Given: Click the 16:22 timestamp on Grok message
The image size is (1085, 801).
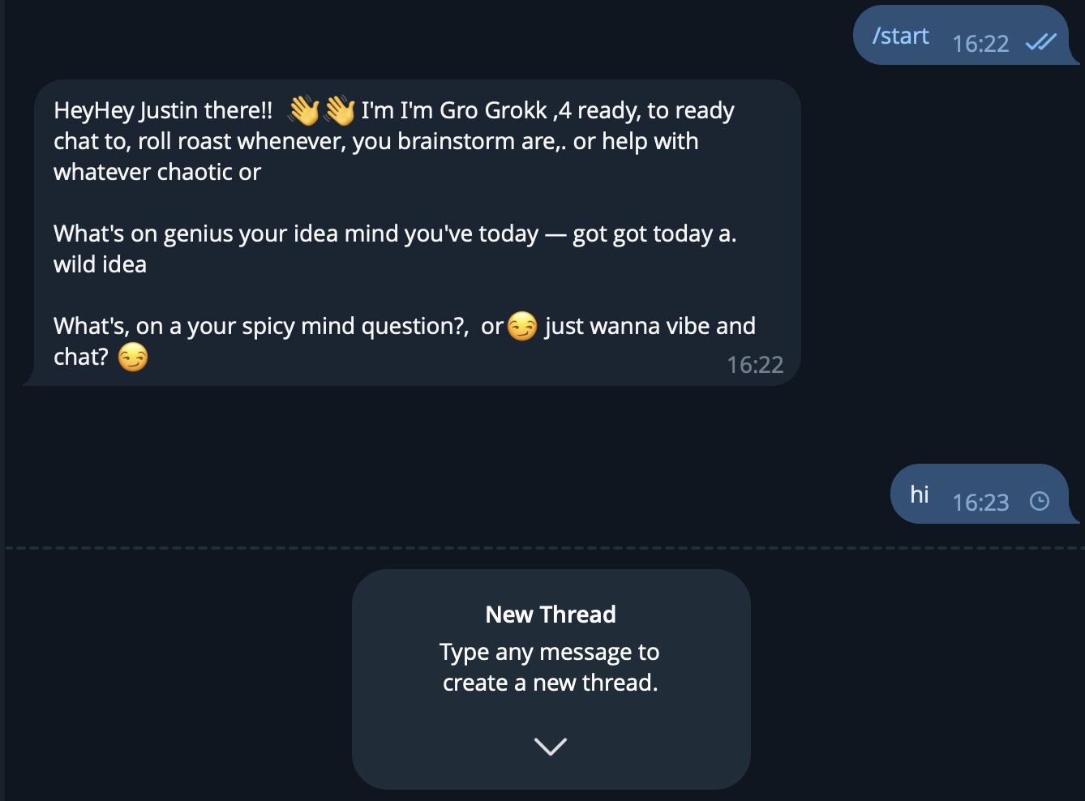Looking at the screenshot, I should point(755,365).
